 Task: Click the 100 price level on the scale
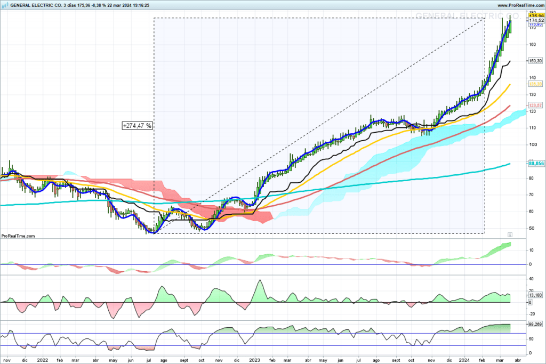click(x=533, y=145)
